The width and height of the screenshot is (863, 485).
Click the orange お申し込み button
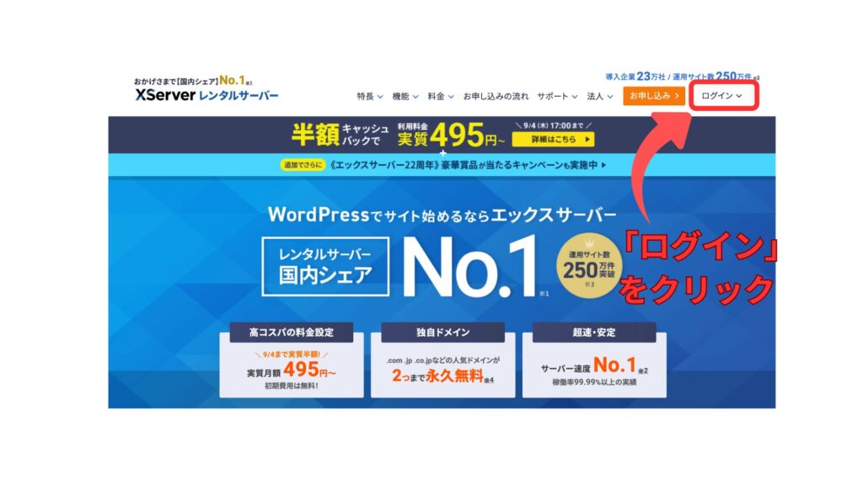coord(654,96)
